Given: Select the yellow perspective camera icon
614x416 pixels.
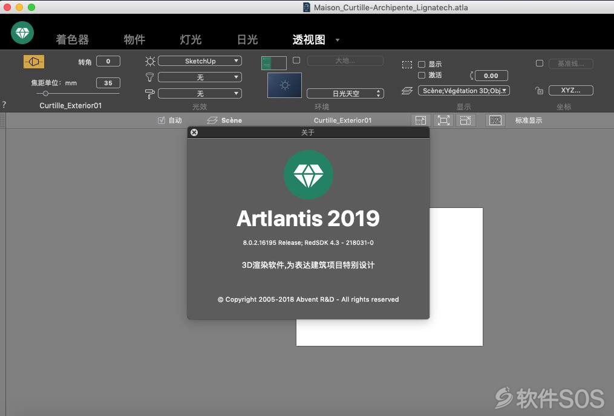Looking at the screenshot, I should [34, 62].
